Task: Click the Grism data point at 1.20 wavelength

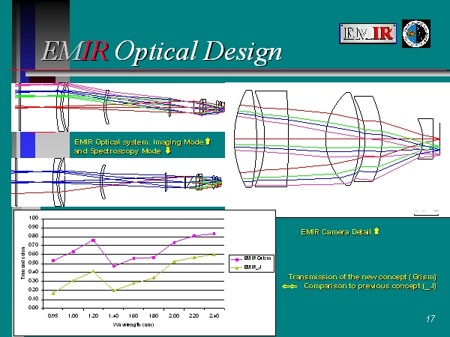Action: [x=93, y=240]
